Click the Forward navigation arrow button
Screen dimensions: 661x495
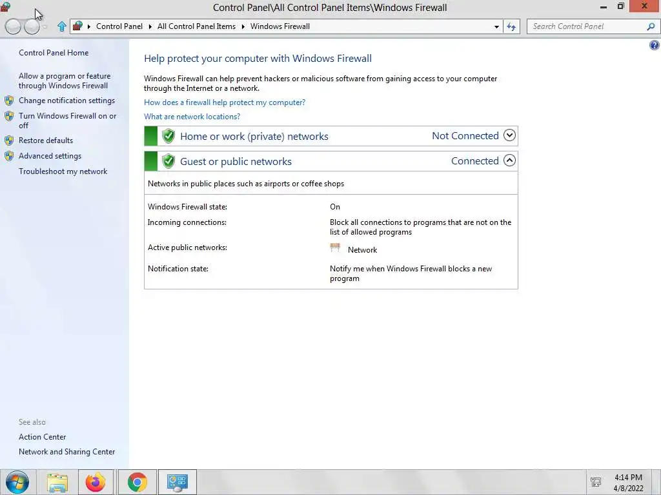coord(32,26)
